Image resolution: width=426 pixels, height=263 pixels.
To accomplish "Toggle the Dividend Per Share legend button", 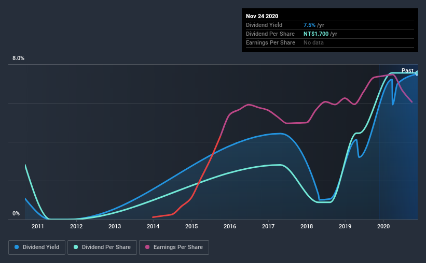I will coord(102,247).
